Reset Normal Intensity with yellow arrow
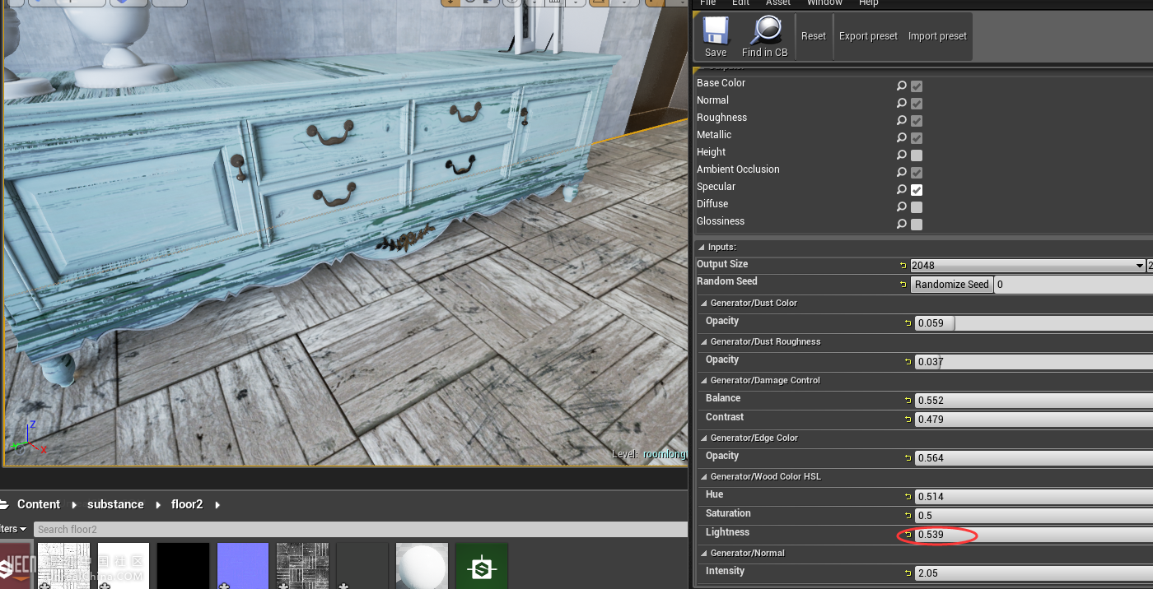The width and height of the screenshot is (1153, 589). point(908,573)
